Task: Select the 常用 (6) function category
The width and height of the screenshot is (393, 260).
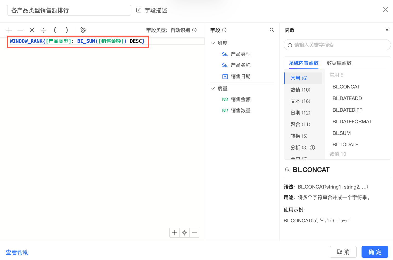Action: pos(303,78)
